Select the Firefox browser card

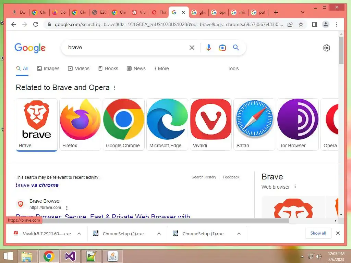pos(80,125)
